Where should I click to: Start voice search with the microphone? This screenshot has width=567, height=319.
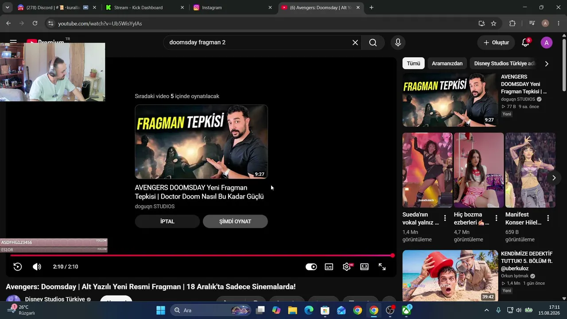[398, 43]
